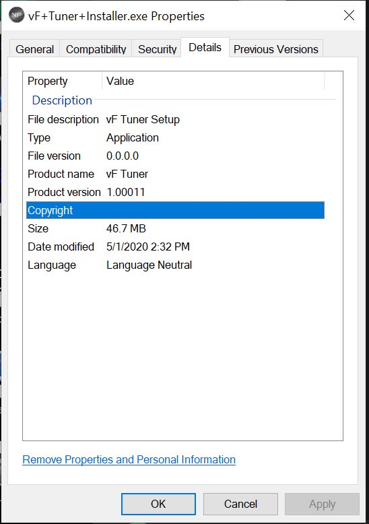Click the 'vF Tuner' product name value
This screenshot has height=524, width=369.
tap(127, 174)
